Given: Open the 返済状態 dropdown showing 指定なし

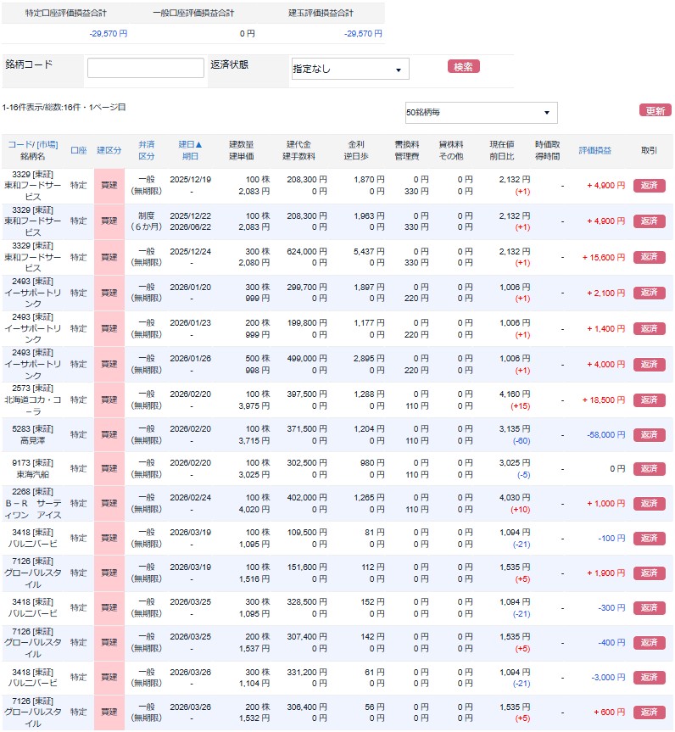Looking at the screenshot, I should click(350, 69).
